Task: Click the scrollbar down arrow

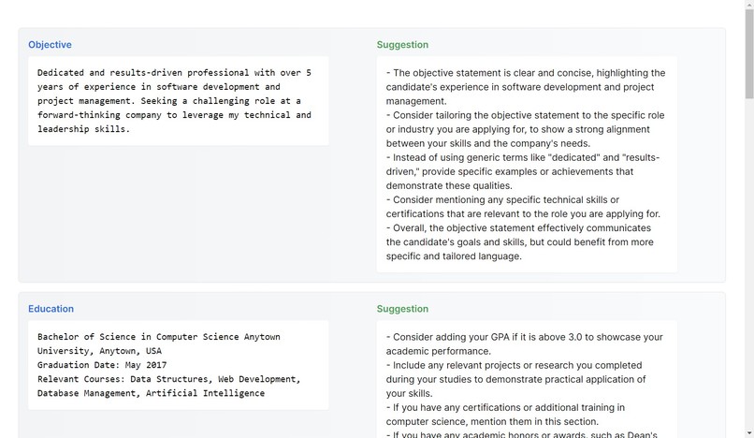Action: tap(749, 433)
